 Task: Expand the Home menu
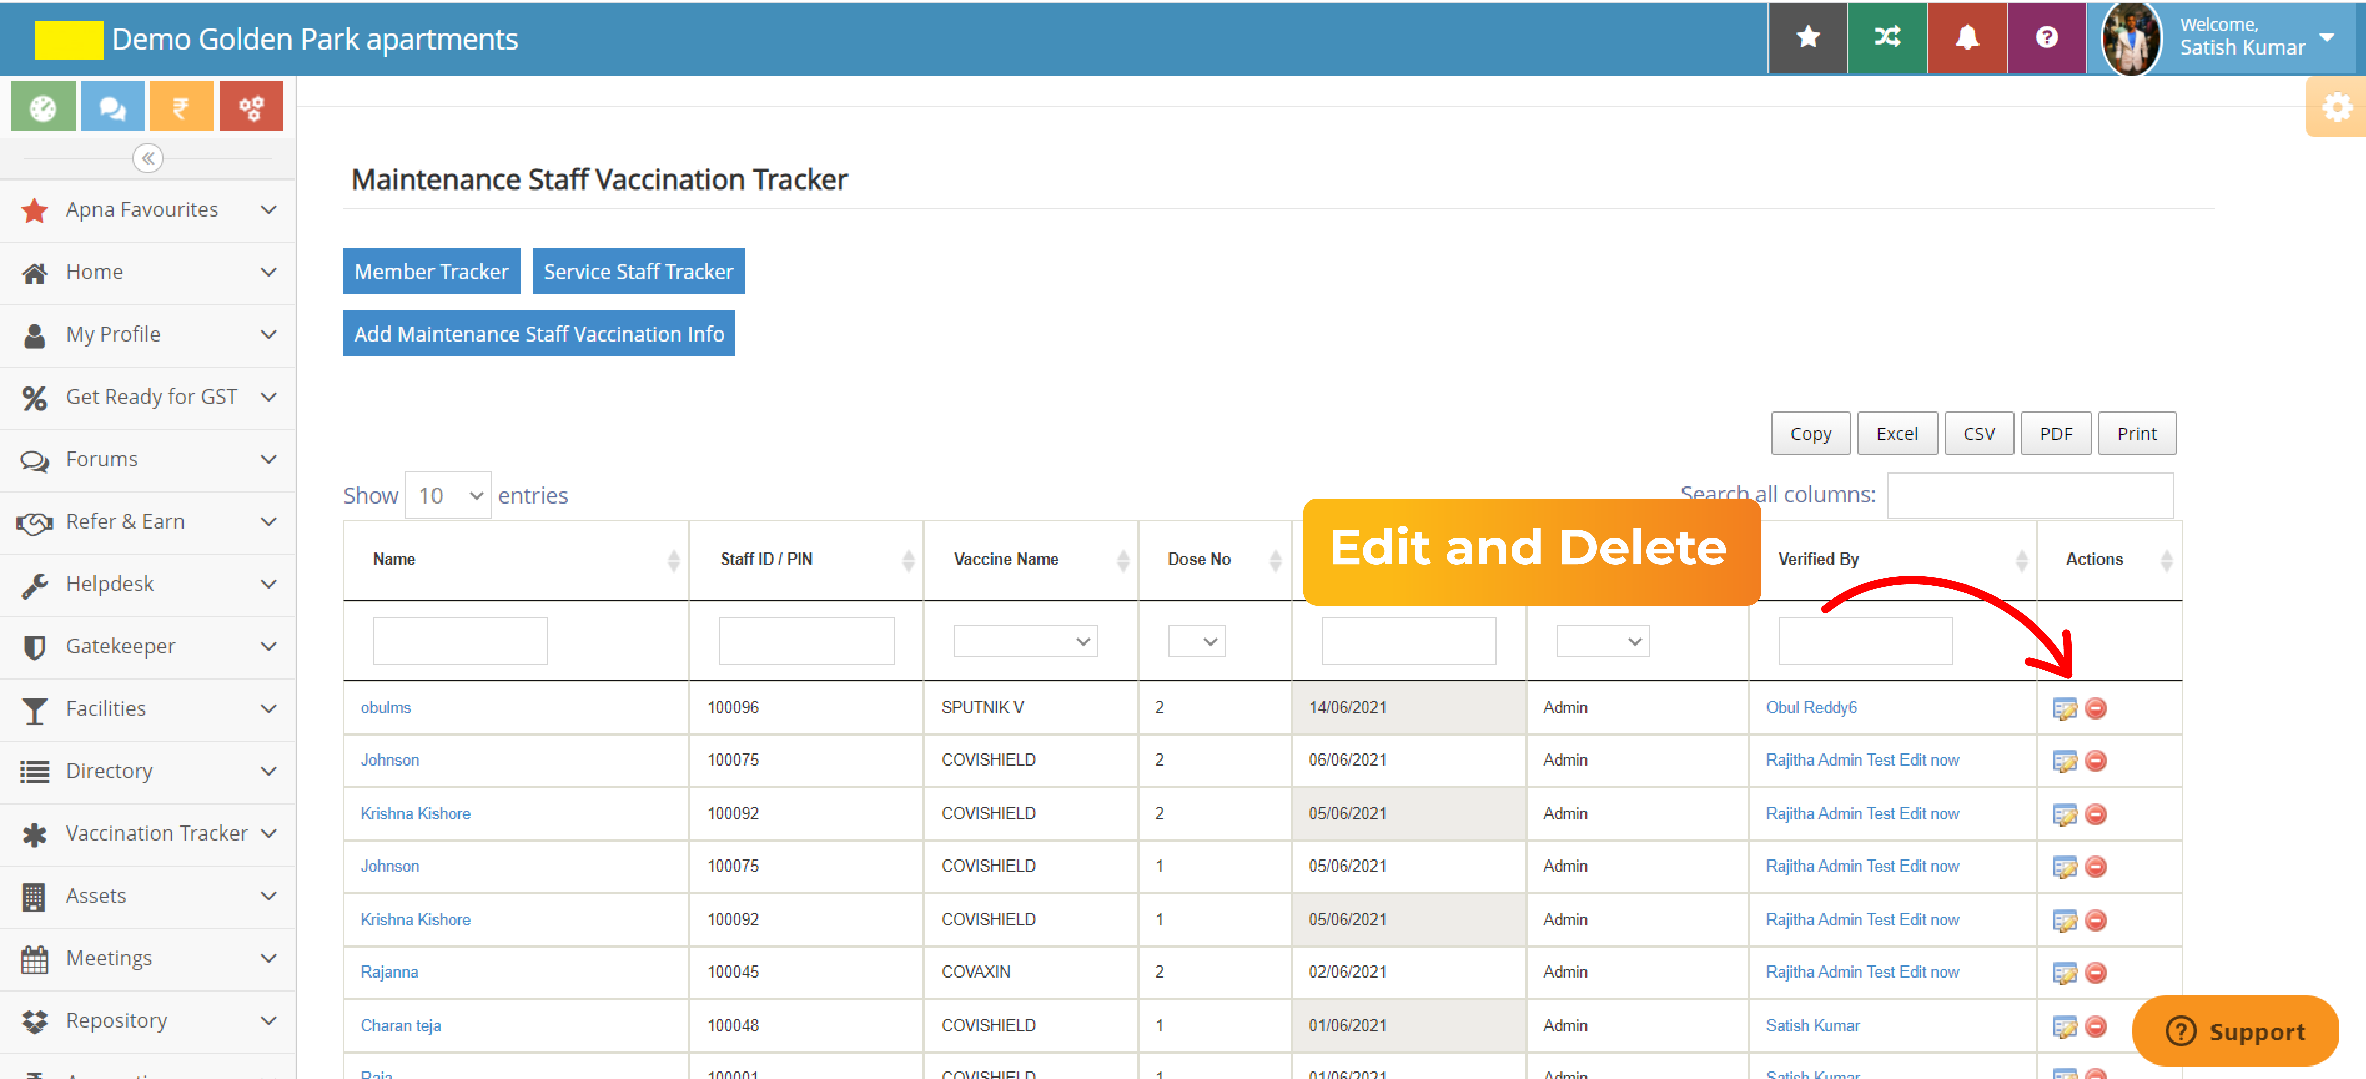(148, 273)
